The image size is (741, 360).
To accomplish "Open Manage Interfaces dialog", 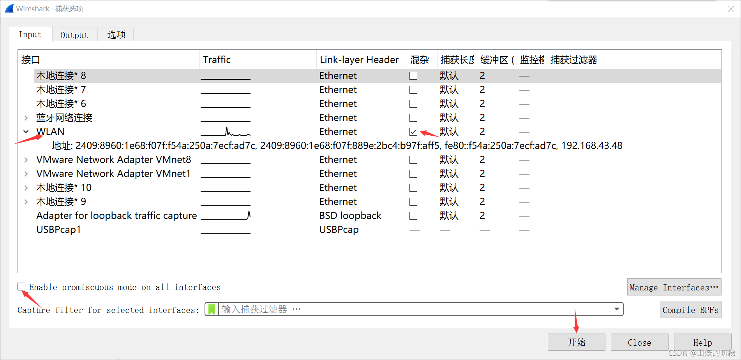I will click(674, 287).
